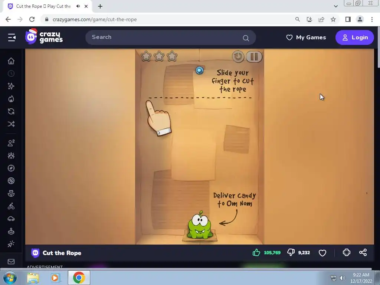Click the Login button
The height and width of the screenshot is (285, 380).
[354, 37]
